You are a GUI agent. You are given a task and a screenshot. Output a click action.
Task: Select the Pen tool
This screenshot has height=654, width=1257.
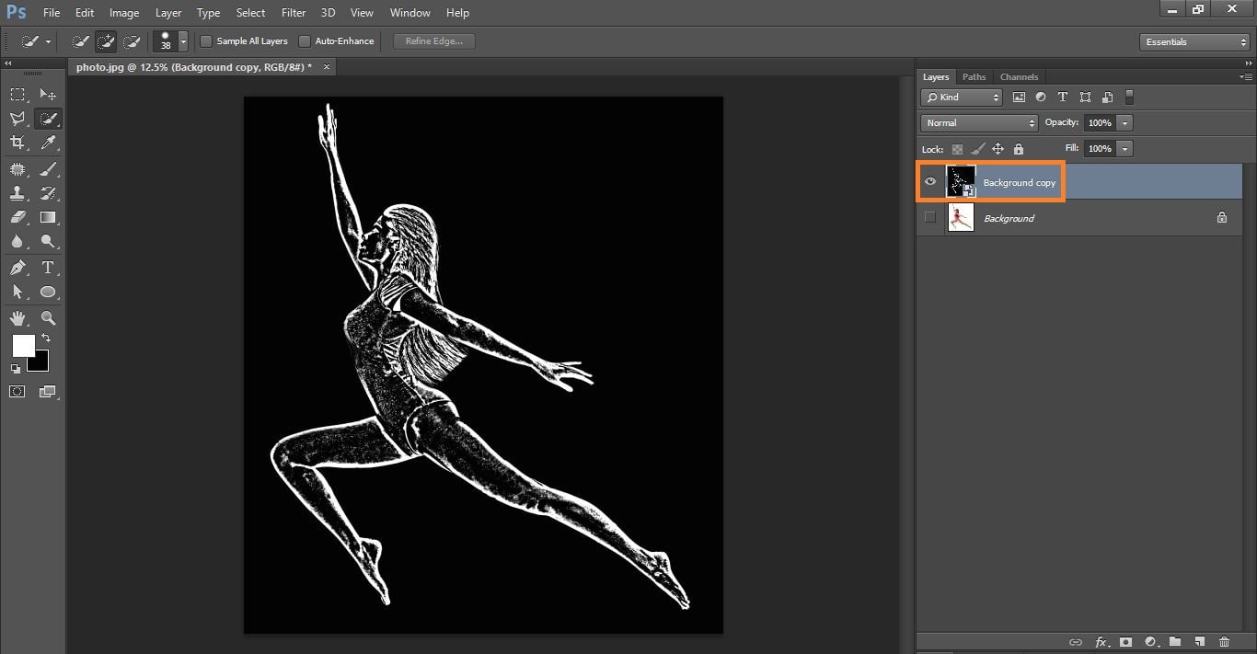[x=17, y=268]
